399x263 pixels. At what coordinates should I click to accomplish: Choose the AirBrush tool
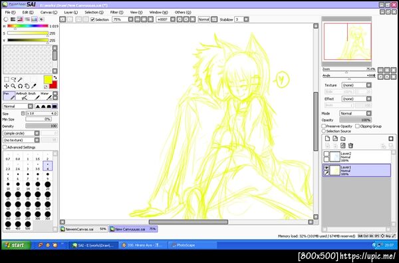[x=22, y=96]
